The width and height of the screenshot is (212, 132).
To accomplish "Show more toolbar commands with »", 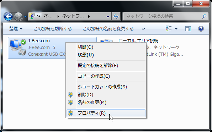I will 143,29.
